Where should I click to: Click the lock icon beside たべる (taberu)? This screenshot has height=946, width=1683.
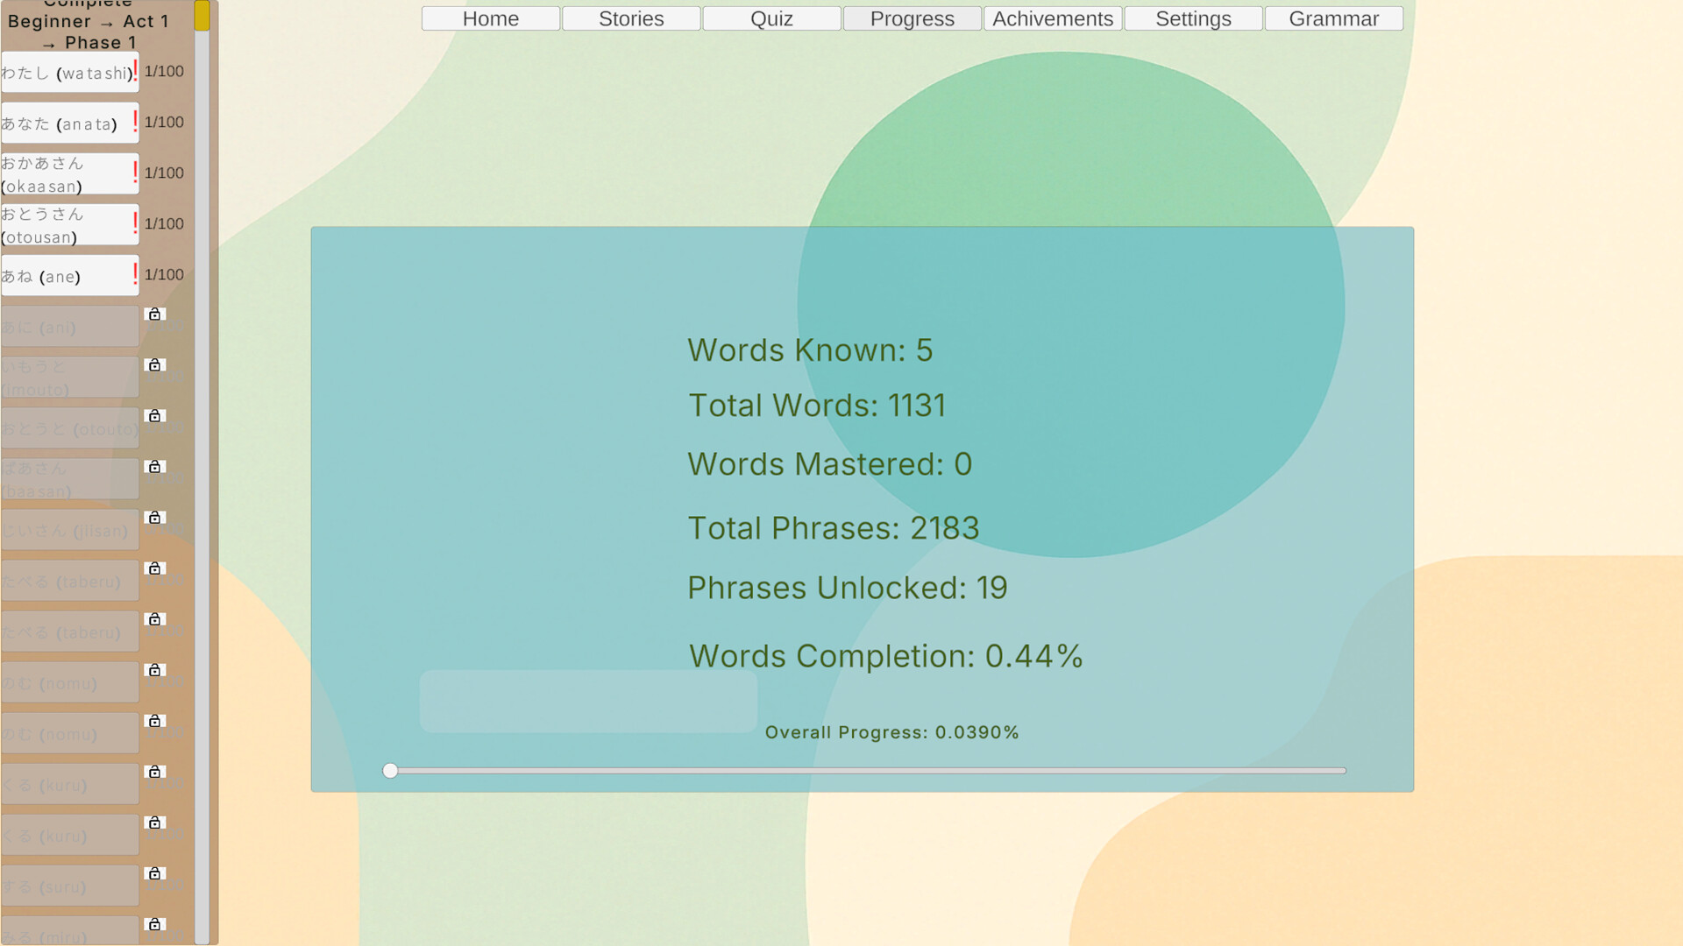coord(153,568)
